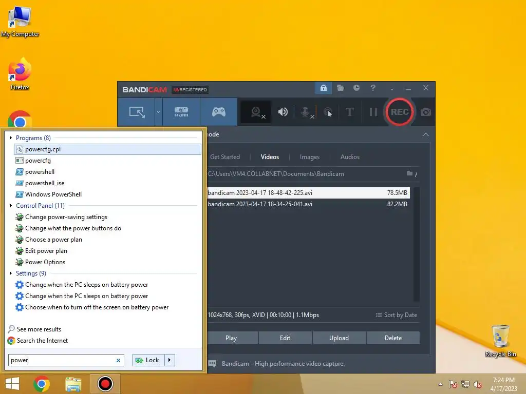The image size is (526, 394).
Task: Collapse the Settings (9) group
Action: coord(11,273)
